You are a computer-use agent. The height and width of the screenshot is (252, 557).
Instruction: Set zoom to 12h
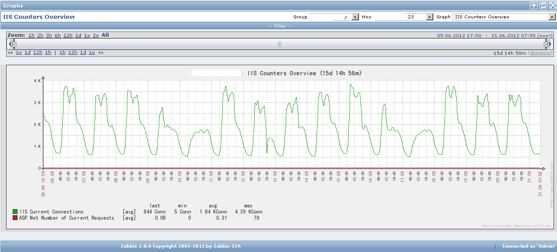68,35
